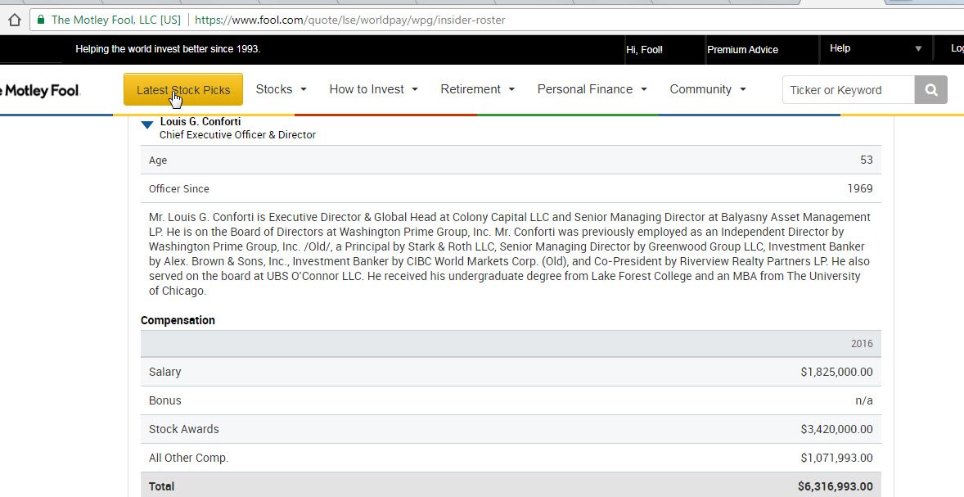Click the Salary row label

[x=164, y=372]
